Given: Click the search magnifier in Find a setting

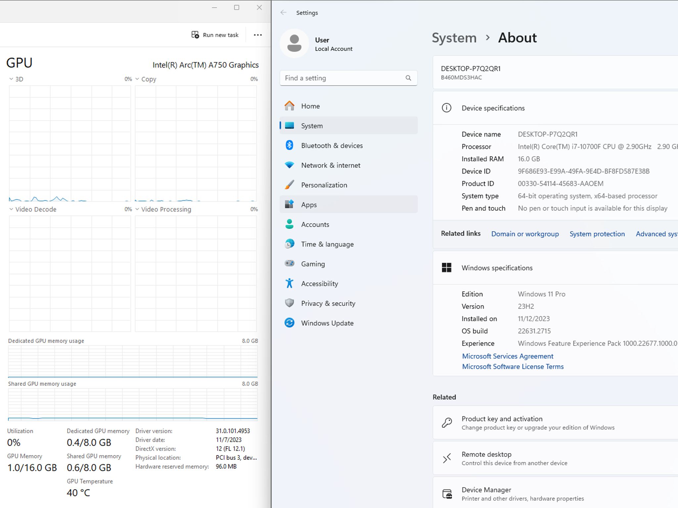Looking at the screenshot, I should [408, 78].
